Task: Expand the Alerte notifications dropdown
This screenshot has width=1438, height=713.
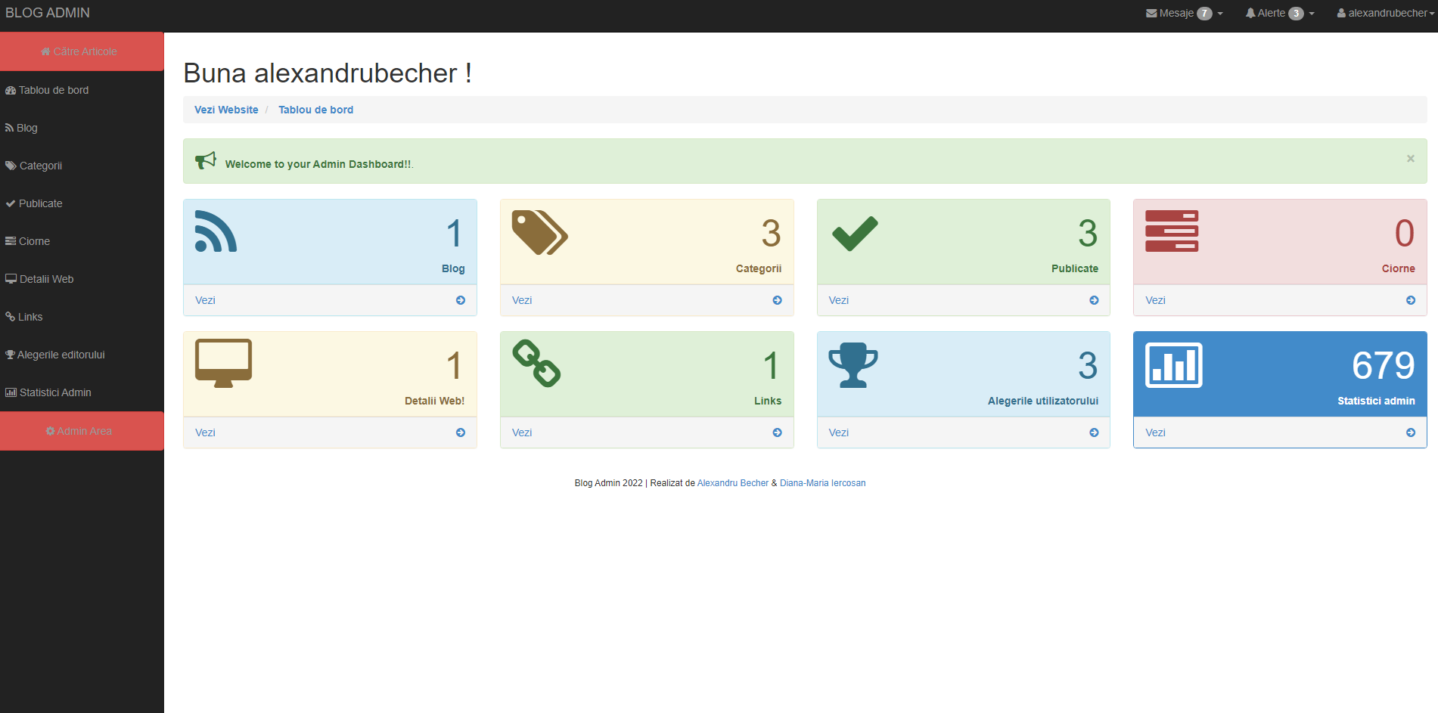Action: tap(1279, 13)
